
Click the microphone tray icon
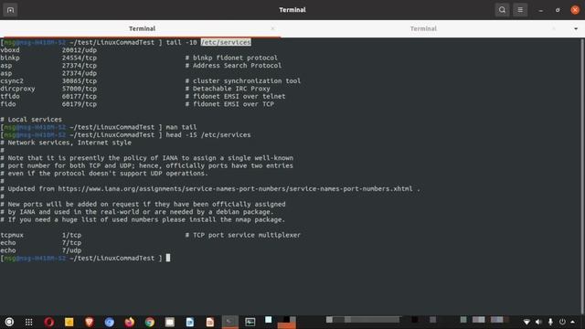(550, 322)
